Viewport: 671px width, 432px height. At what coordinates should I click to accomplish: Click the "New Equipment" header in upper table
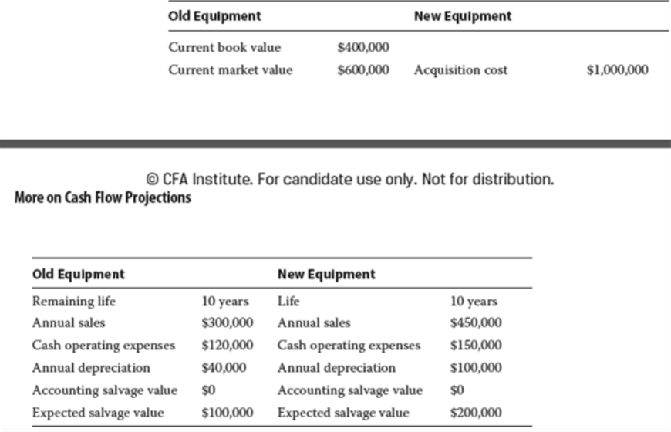pyautogui.click(x=462, y=16)
